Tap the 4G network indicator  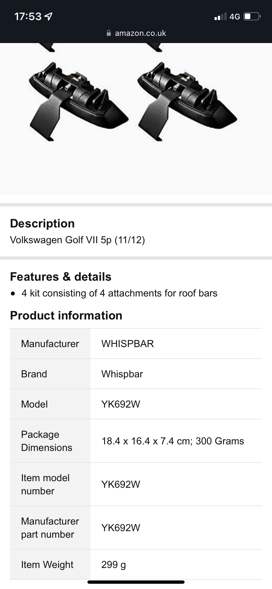click(x=235, y=16)
